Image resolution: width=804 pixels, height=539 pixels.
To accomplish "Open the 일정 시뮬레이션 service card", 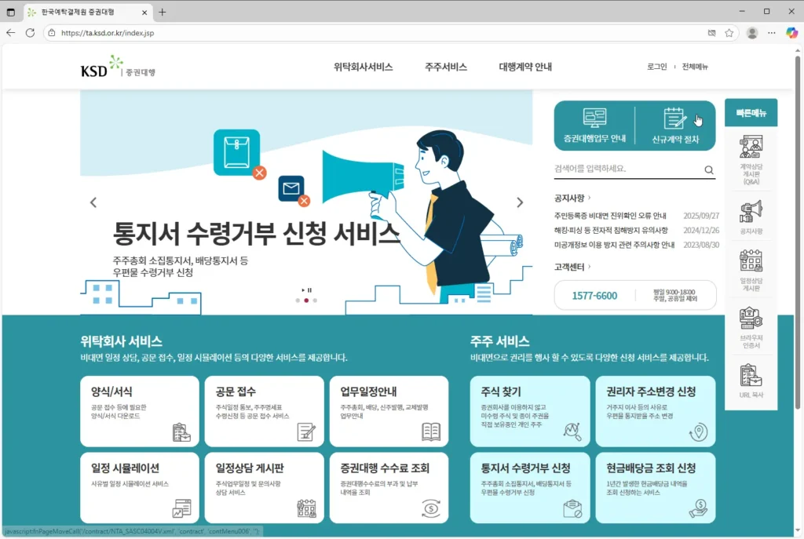I will (140, 488).
